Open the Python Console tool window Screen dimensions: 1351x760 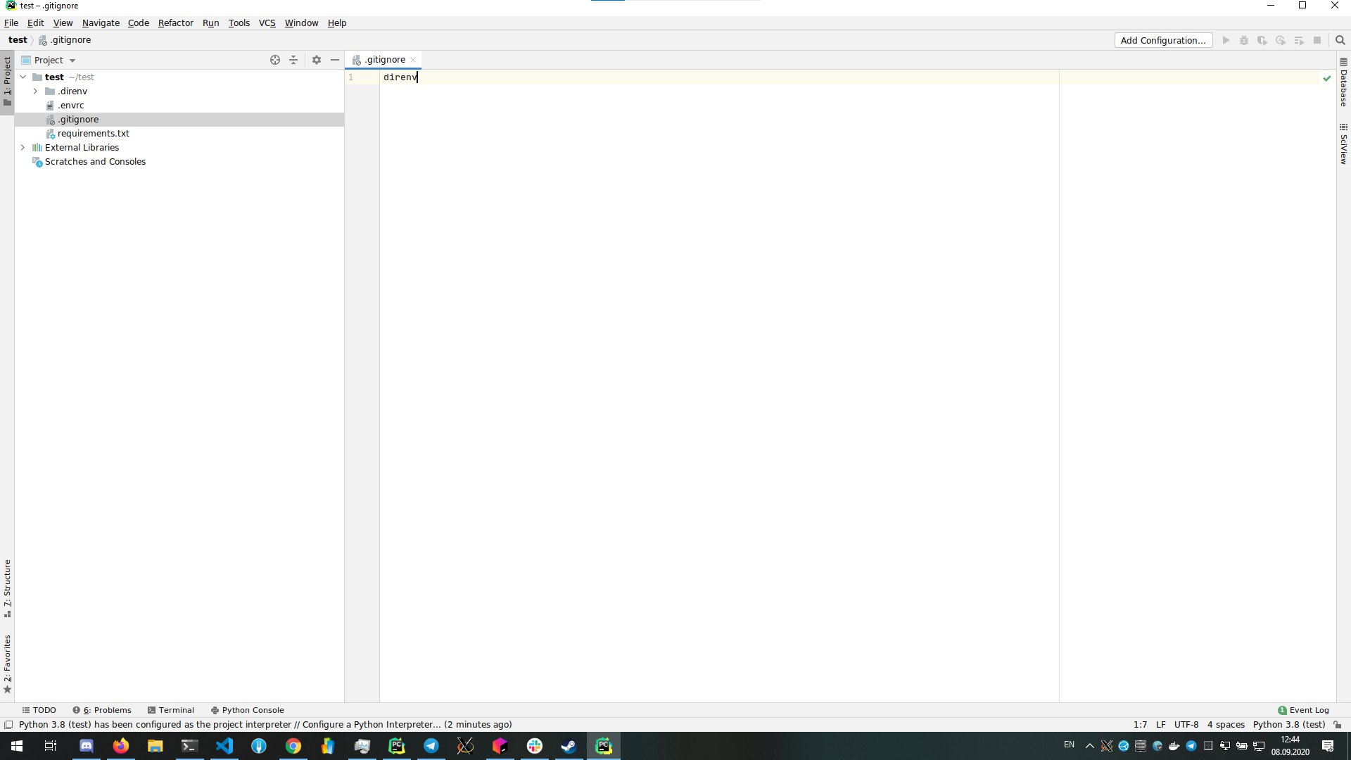pyautogui.click(x=247, y=710)
